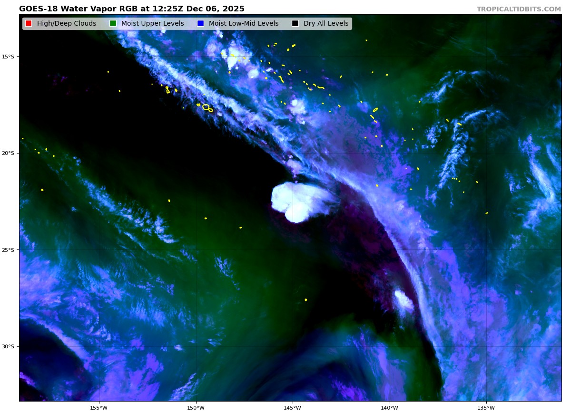Click the 150°W longitude axis label
The image size is (571, 412).
[x=196, y=407]
